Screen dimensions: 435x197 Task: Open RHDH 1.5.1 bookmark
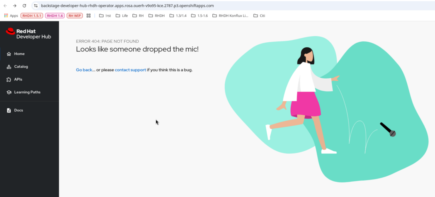pos(32,16)
